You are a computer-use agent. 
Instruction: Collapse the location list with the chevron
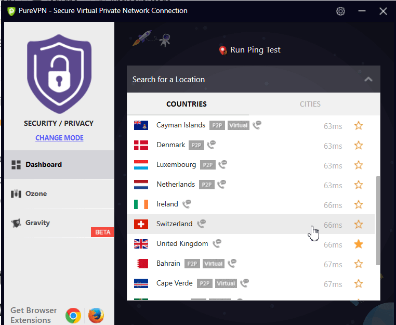(x=368, y=80)
